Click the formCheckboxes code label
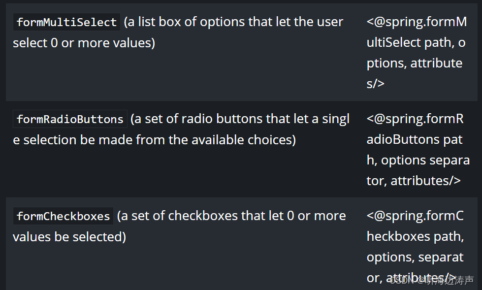The image size is (482, 290). click(x=64, y=216)
